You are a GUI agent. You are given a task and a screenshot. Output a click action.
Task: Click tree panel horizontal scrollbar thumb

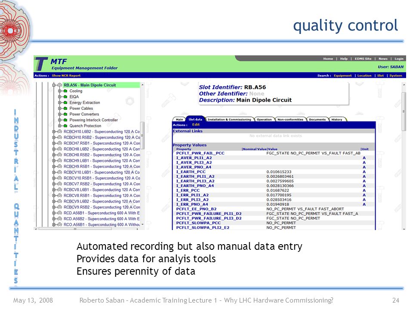point(75,229)
